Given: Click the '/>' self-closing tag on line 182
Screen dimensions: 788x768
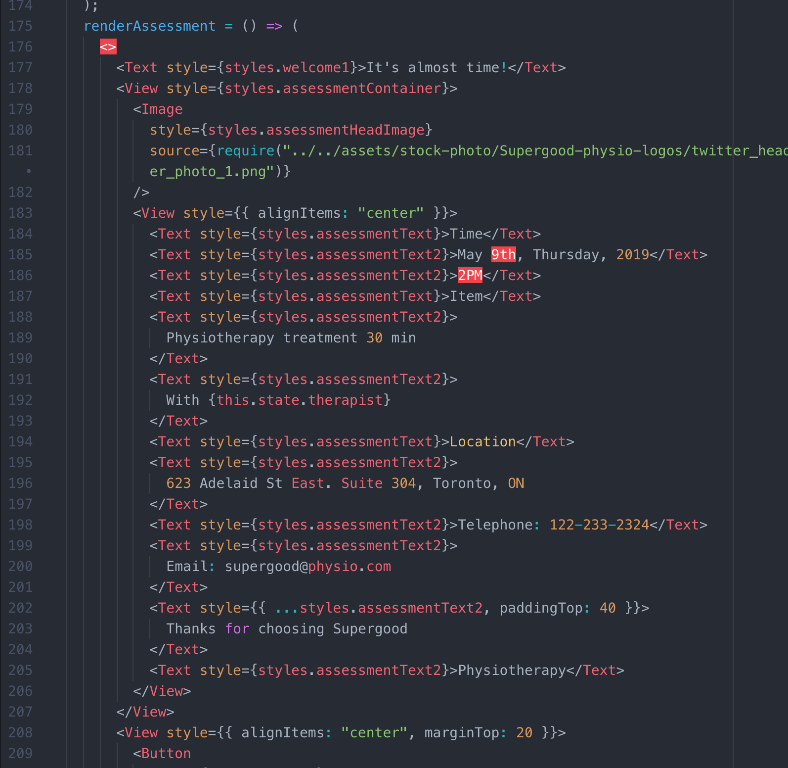Looking at the screenshot, I should click(141, 192).
